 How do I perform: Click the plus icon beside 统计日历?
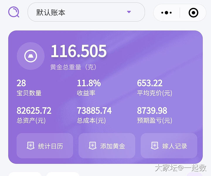point(30,146)
